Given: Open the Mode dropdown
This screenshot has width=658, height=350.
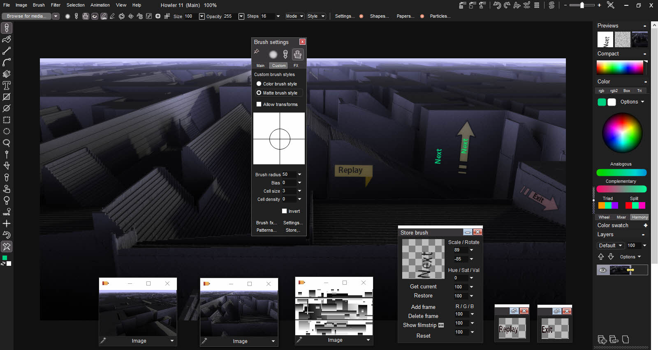Looking at the screenshot, I should click(294, 16).
